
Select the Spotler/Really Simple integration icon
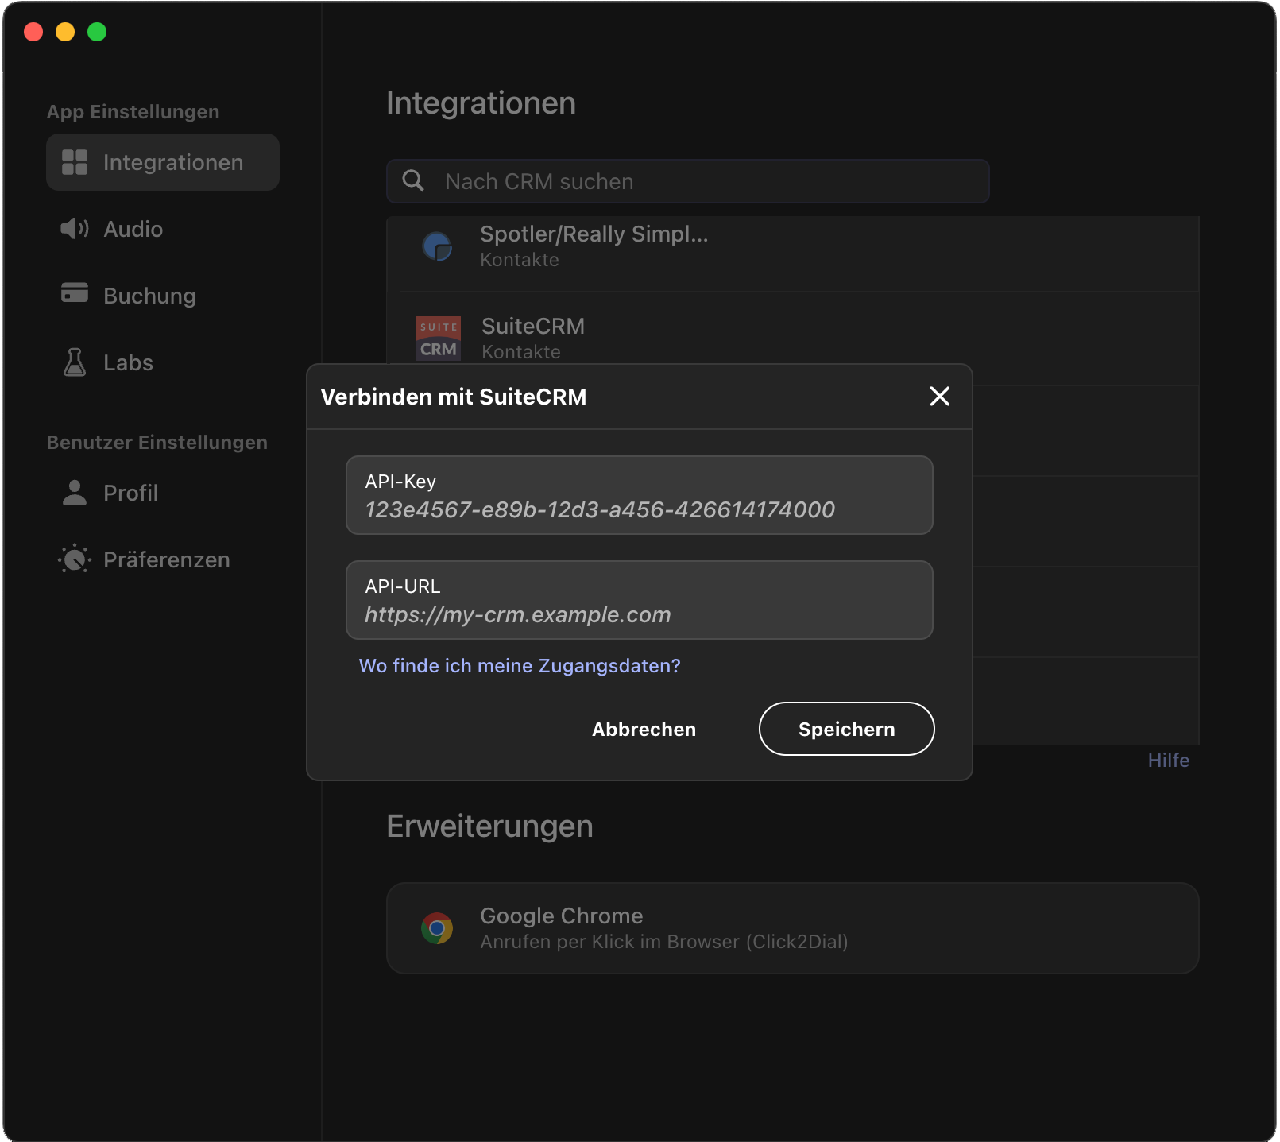coord(438,246)
